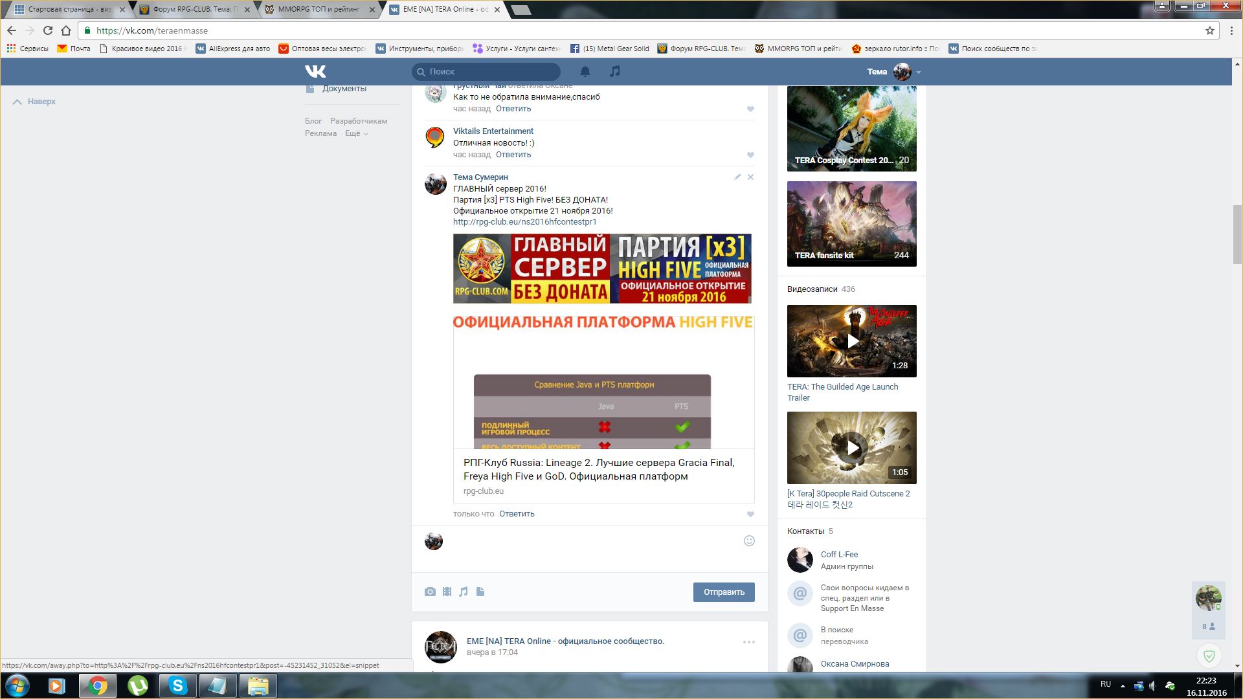Open uTorrent from the taskbar
Image resolution: width=1243 pixels, height=699 pixels.
138,685
